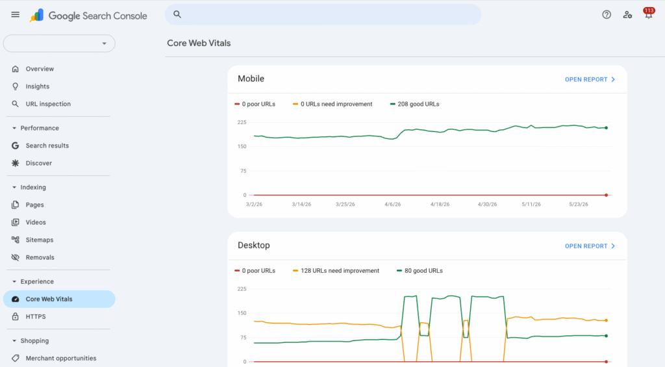Screen dimensions: 665x367
Task: Click Mobile legend '0 poor URLs'
Action: pyautogui.click(x=255, y=104)
